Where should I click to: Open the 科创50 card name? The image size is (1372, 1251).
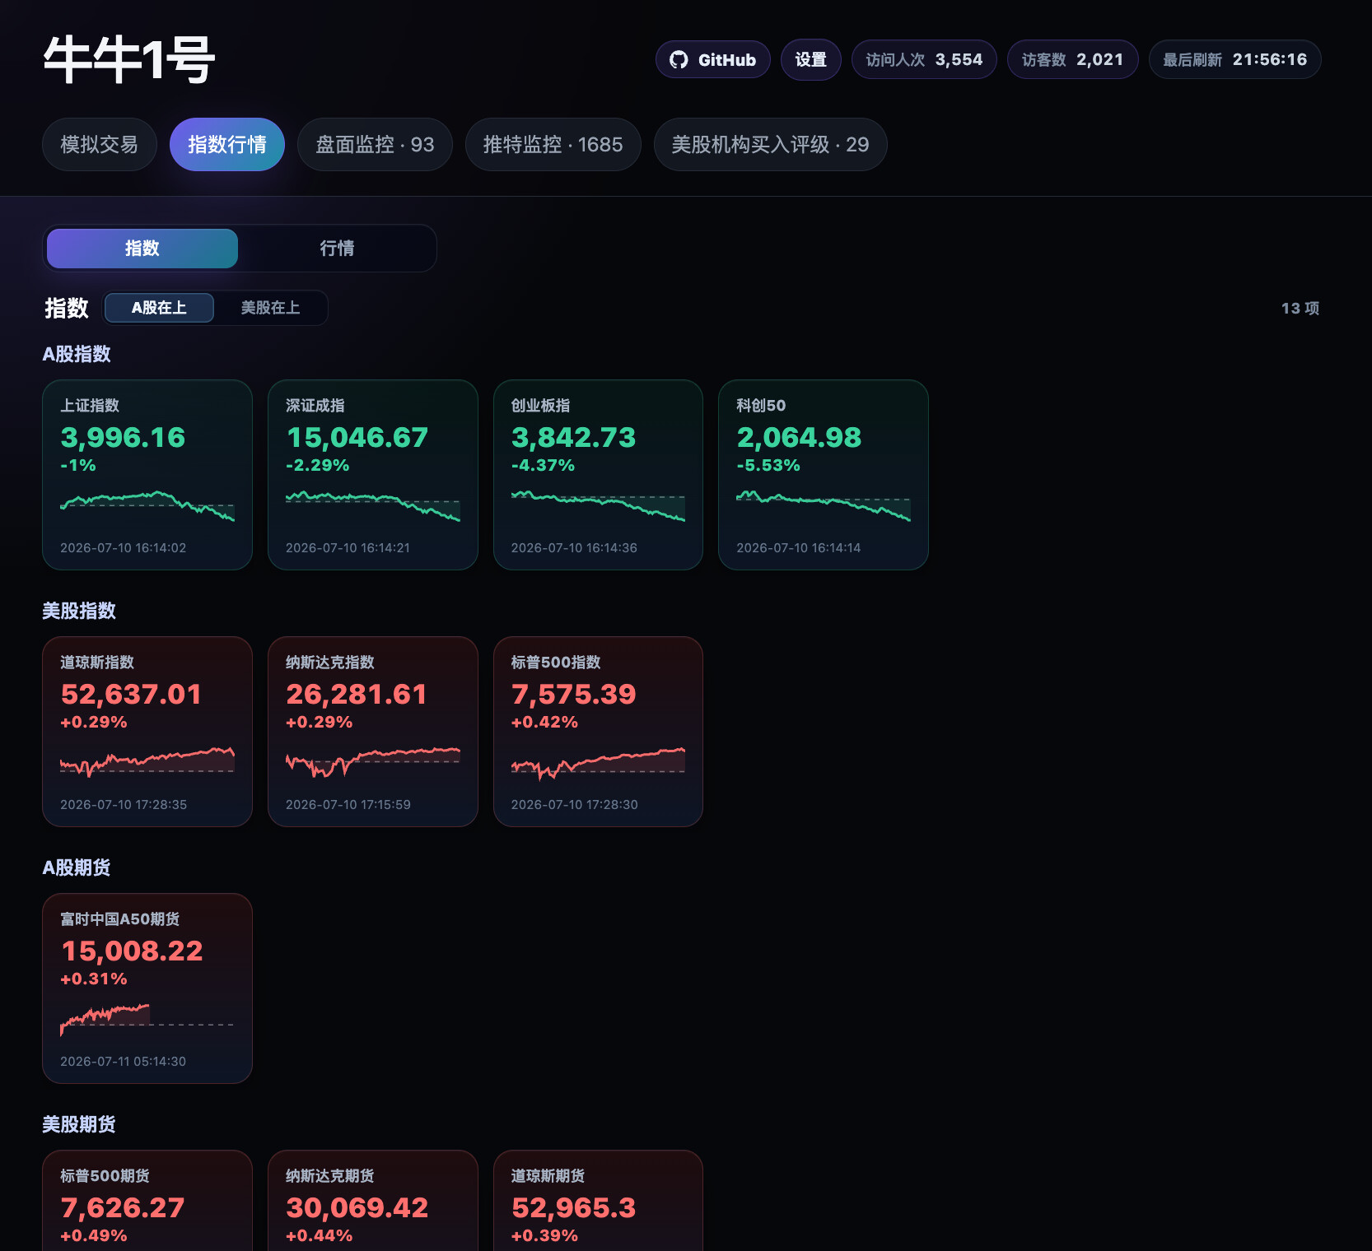pos(761,406)
